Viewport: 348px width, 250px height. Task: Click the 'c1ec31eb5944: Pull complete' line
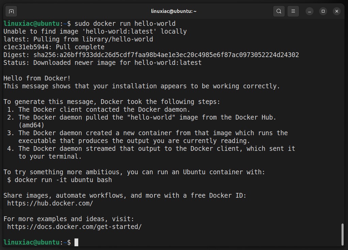(x=54, y=47)
